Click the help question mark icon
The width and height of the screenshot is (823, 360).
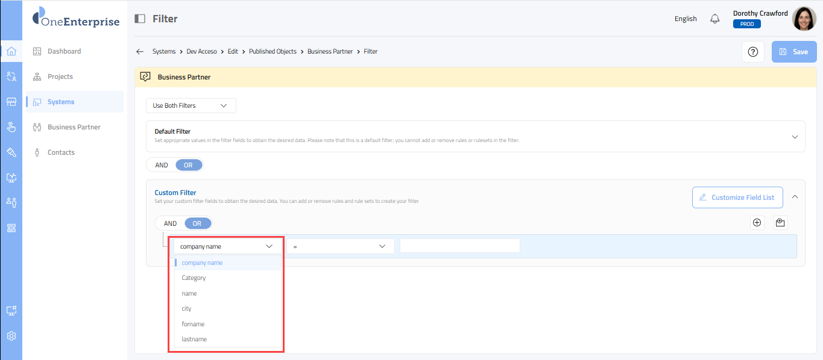pyautogui.click(x=752, y=52)
